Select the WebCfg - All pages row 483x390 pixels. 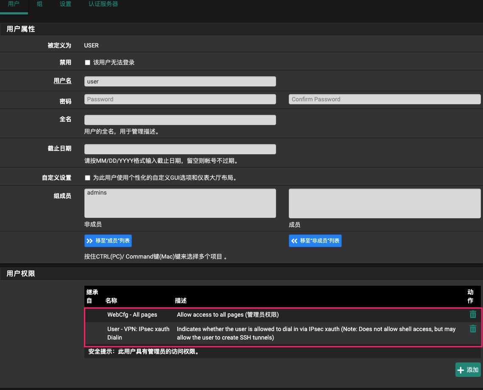[x=132, y=315]
